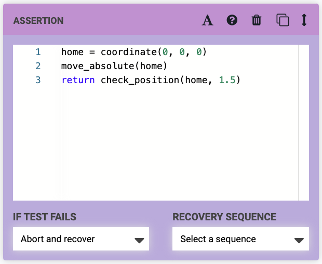Delete the assertion step with trash icon
Image resolution: width=322 pixels, height=264 pixels.
coord(257,20)
